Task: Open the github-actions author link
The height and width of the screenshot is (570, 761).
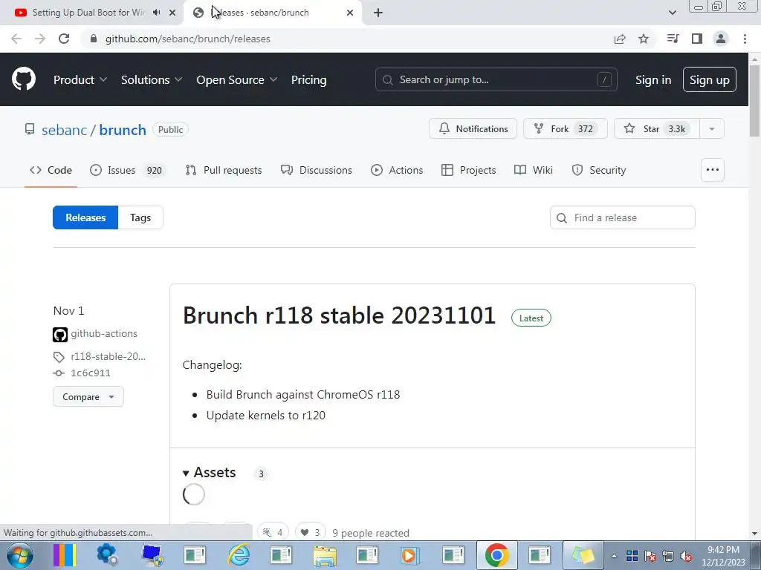Action: point(104,333)
